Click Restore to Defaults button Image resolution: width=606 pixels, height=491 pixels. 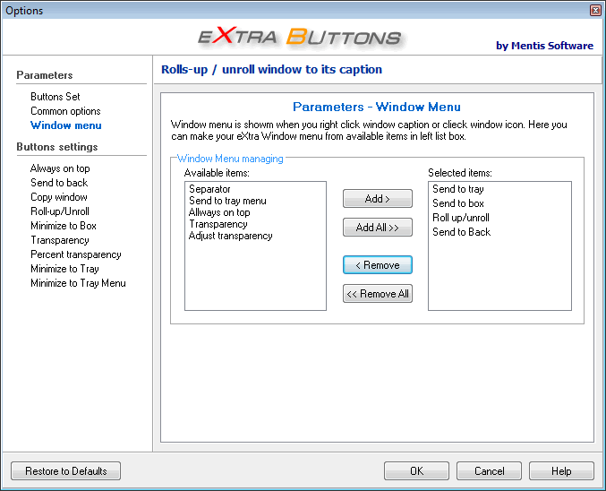[x=65, y=471]
